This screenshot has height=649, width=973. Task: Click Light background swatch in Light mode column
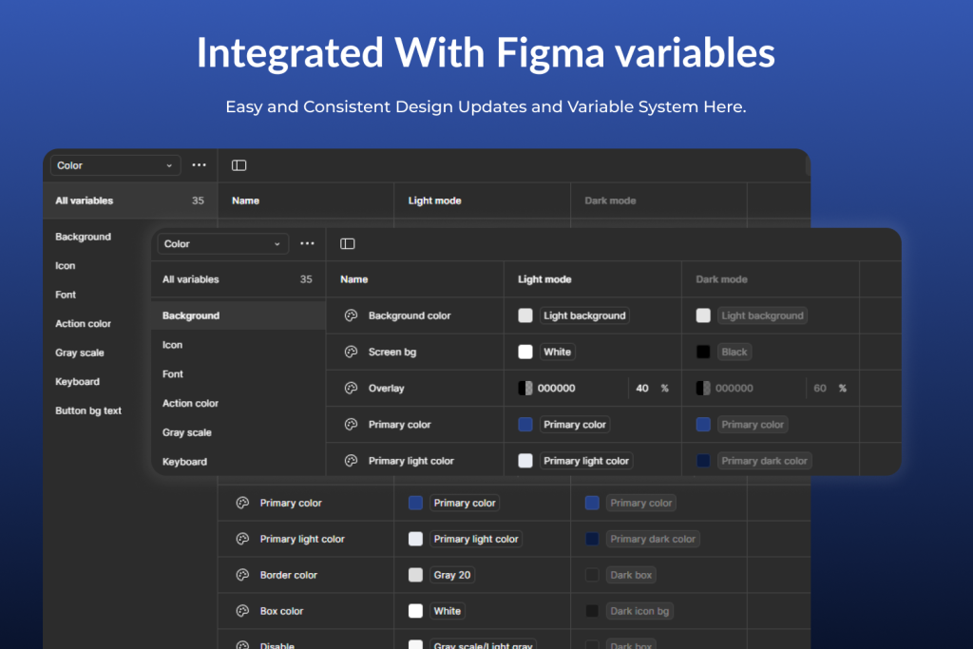(x=525, y=315)
